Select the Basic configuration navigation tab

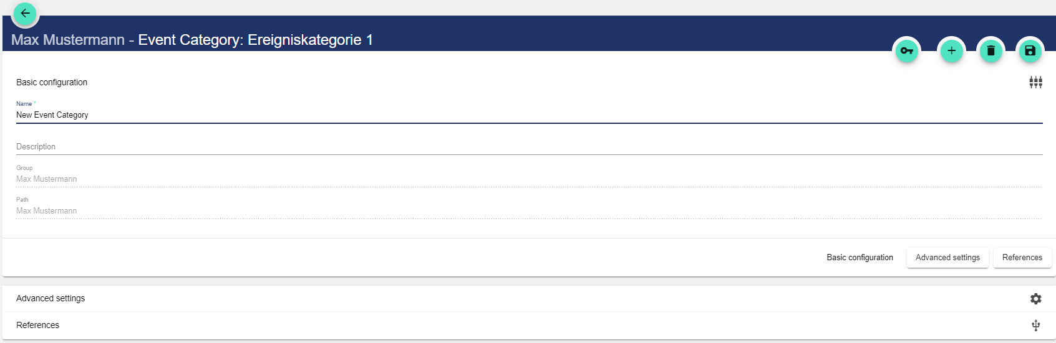[860, 258]
